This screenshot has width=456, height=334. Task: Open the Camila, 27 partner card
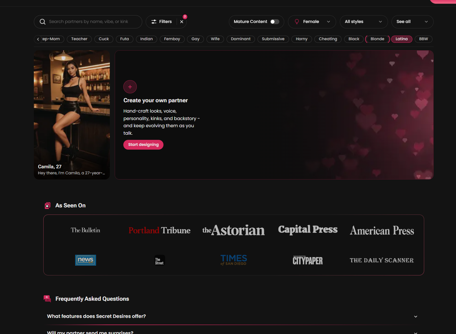click(72, 115)
